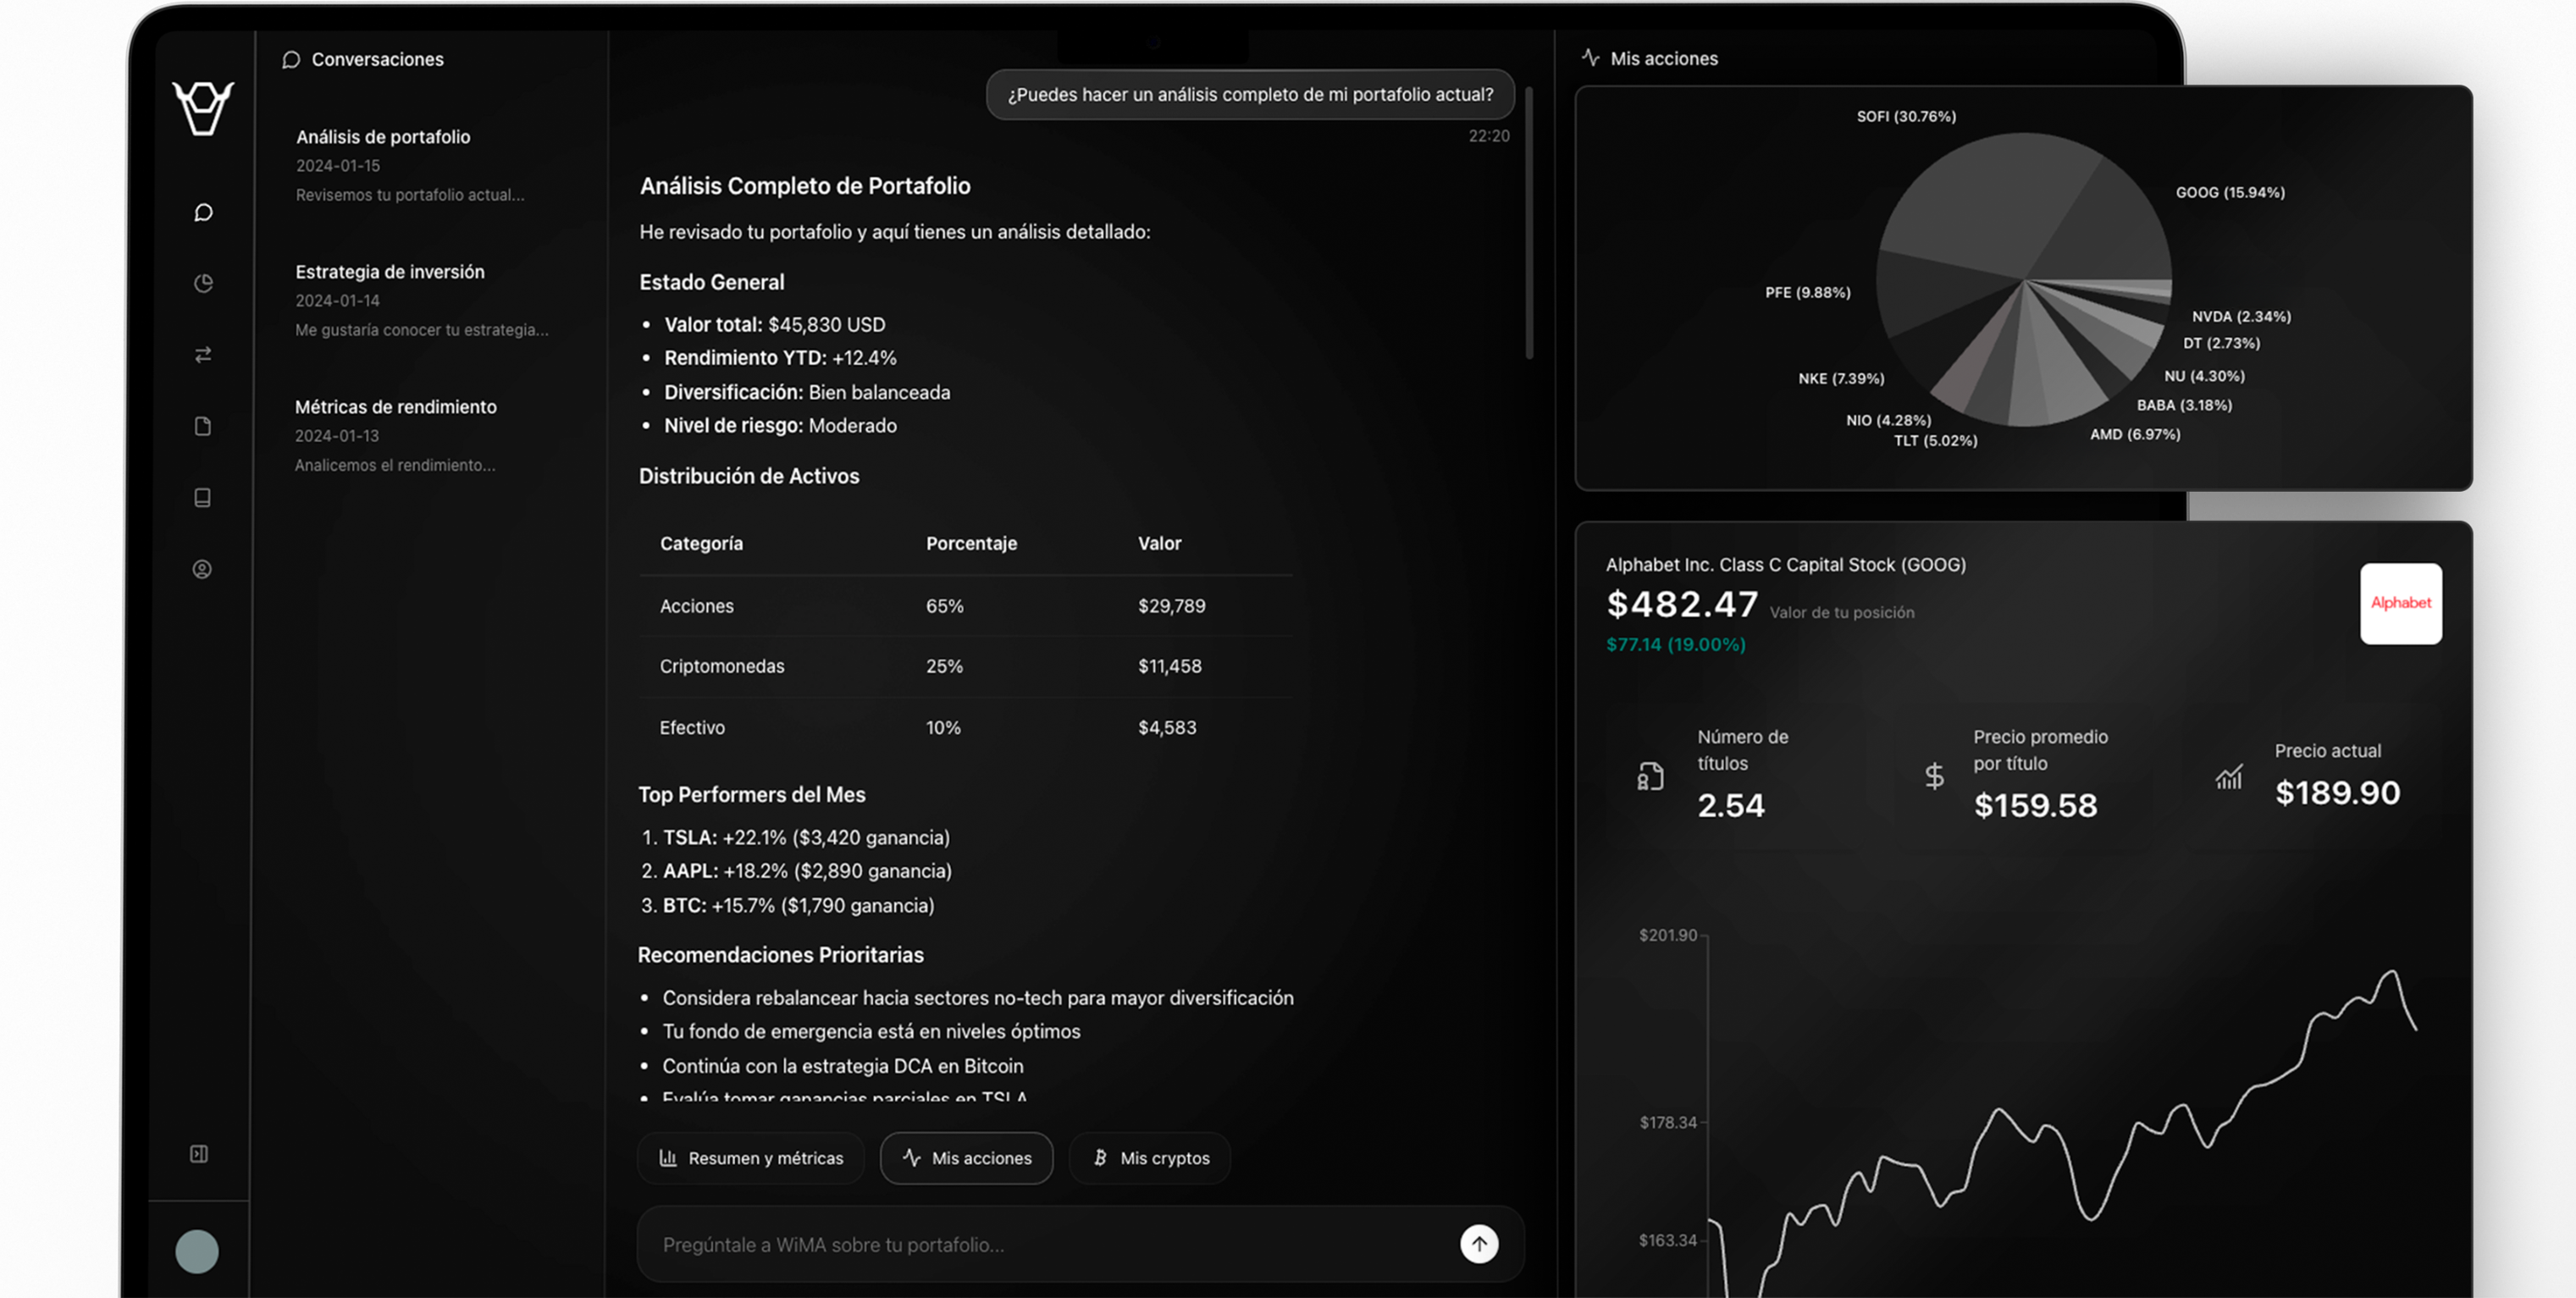2576x1298 pixels.
Task: Click the chat message scrollbar
Action: click(x=1529, y=222)
